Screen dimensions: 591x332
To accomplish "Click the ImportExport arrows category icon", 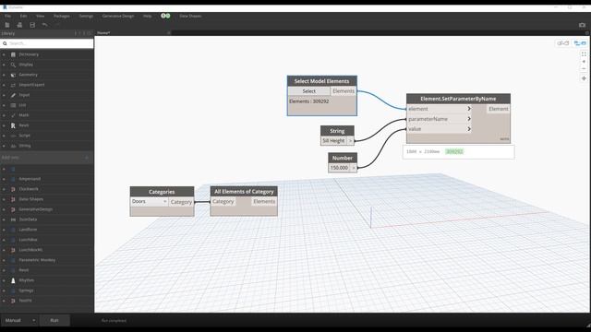I will 13,85.
